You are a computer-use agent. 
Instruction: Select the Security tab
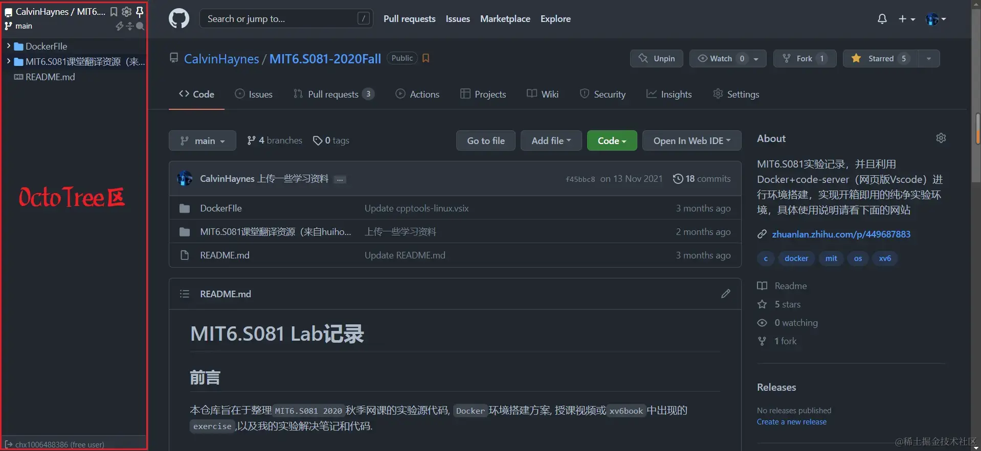603,94
